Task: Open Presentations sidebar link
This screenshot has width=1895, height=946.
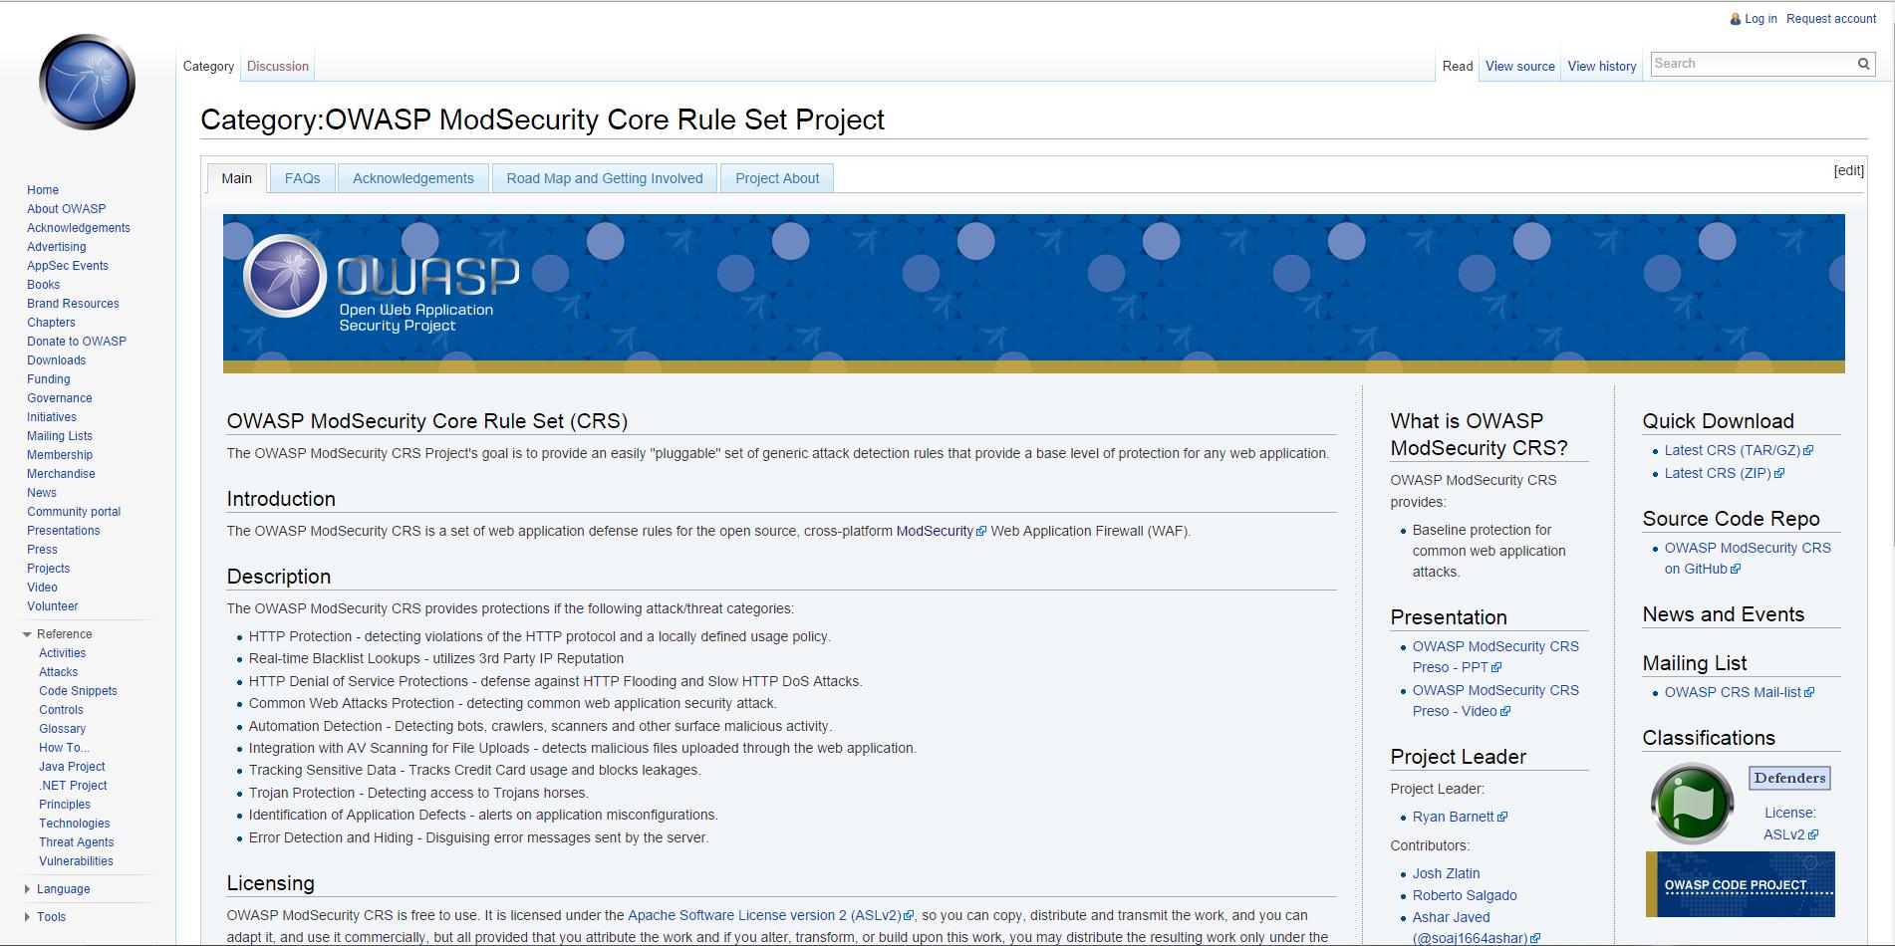Action: pyautogui.click(x=64, y=531)
